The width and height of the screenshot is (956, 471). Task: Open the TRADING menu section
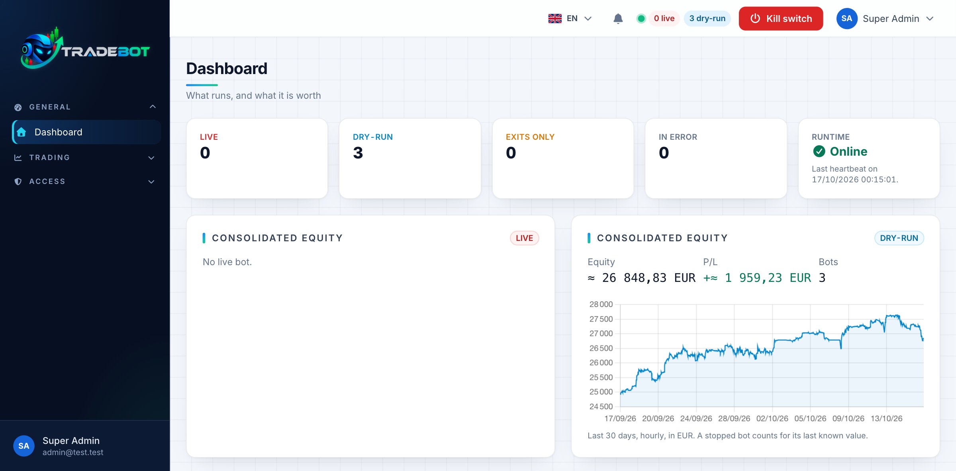(84, 158)
